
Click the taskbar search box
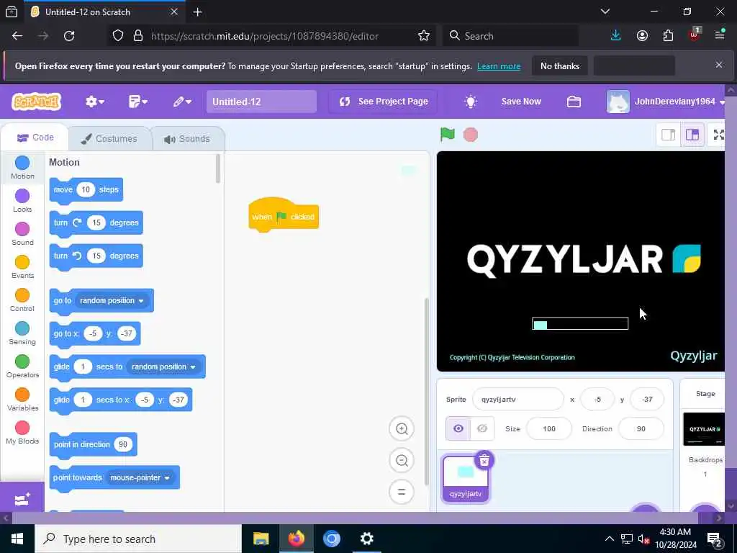[138, 539]
